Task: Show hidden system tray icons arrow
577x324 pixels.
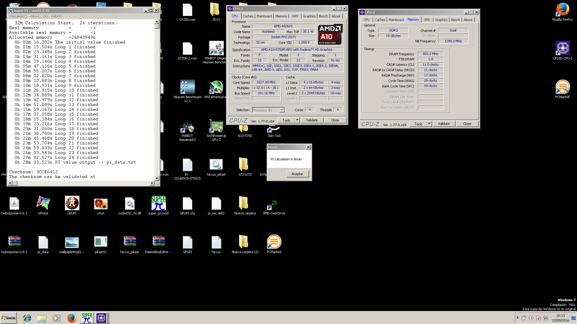Action: (517, 318)
